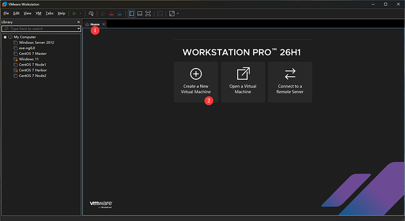This screenshot has width=405, height=221.
Task: Open the Snapshot Manager icon
Action: pyautogui.click(x=120, y=13)
